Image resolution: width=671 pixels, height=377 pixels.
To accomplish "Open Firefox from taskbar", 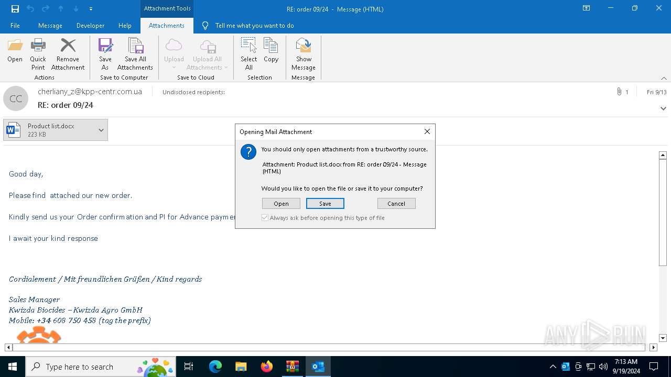I will pos(267,367).
